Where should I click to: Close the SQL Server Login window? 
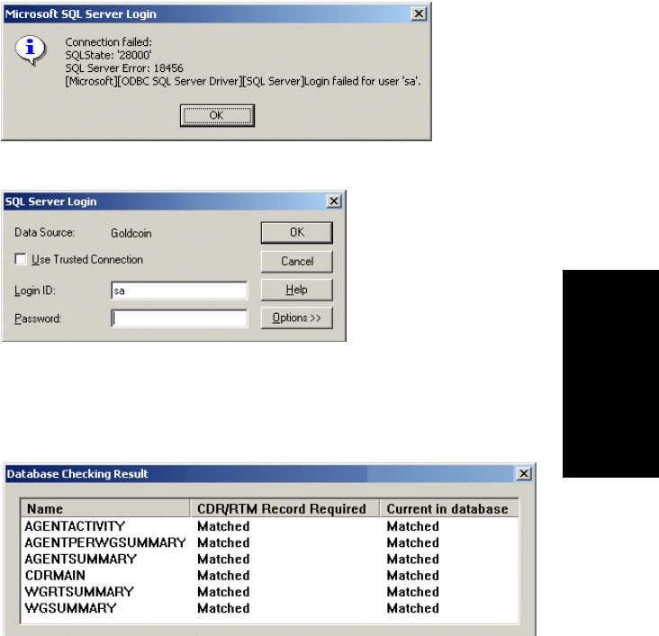334,202
